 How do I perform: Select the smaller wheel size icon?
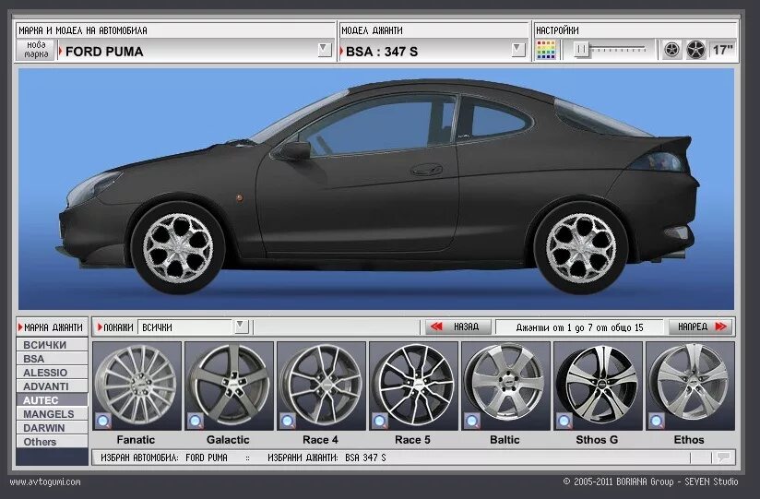[671, 50]
